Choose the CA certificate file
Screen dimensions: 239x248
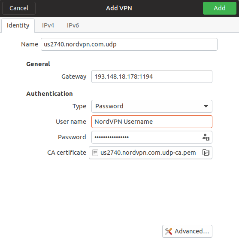[151, 153]
